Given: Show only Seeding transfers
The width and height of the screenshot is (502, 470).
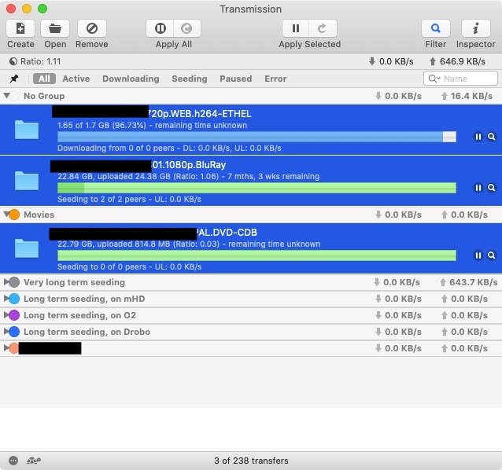Looking at the screenshot, I should click(x=190, y=79).
